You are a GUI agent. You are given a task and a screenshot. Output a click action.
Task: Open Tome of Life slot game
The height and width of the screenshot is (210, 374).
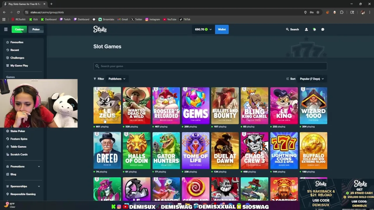(195, 150)
